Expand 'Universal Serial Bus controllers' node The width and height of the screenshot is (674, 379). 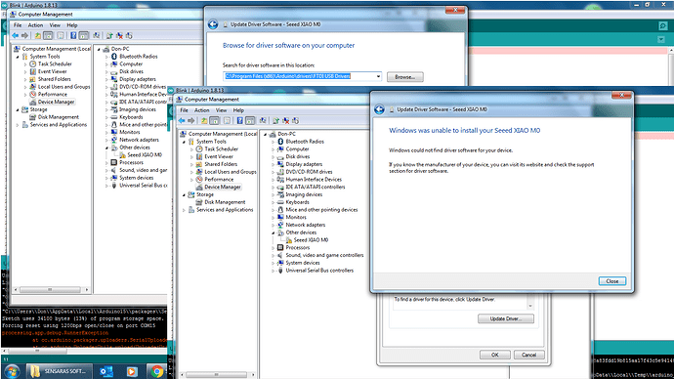[x=273, y=271]
